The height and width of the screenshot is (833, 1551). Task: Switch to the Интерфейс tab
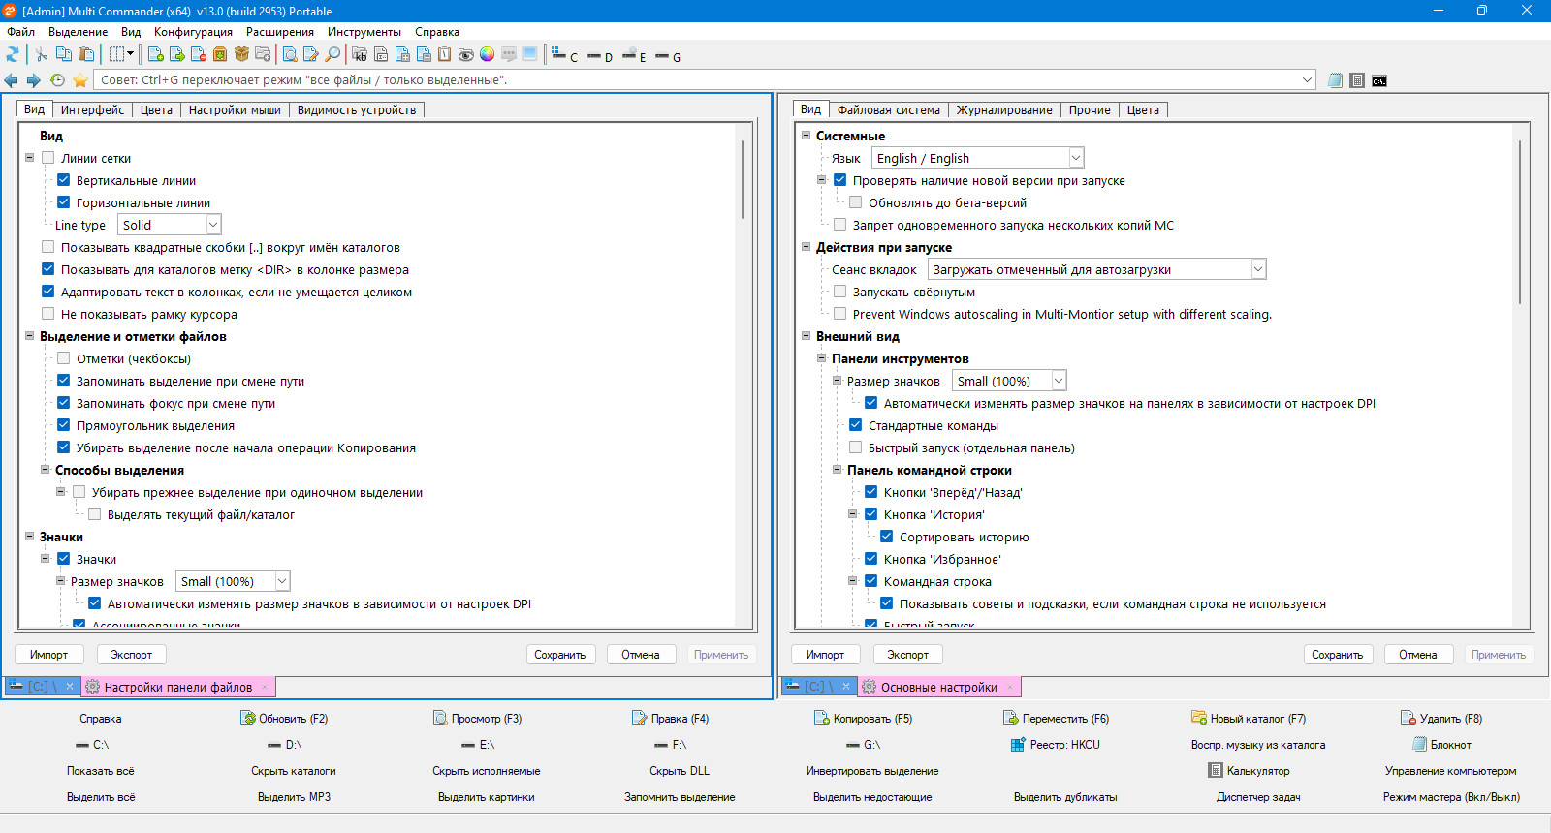[x=92, y=109]
